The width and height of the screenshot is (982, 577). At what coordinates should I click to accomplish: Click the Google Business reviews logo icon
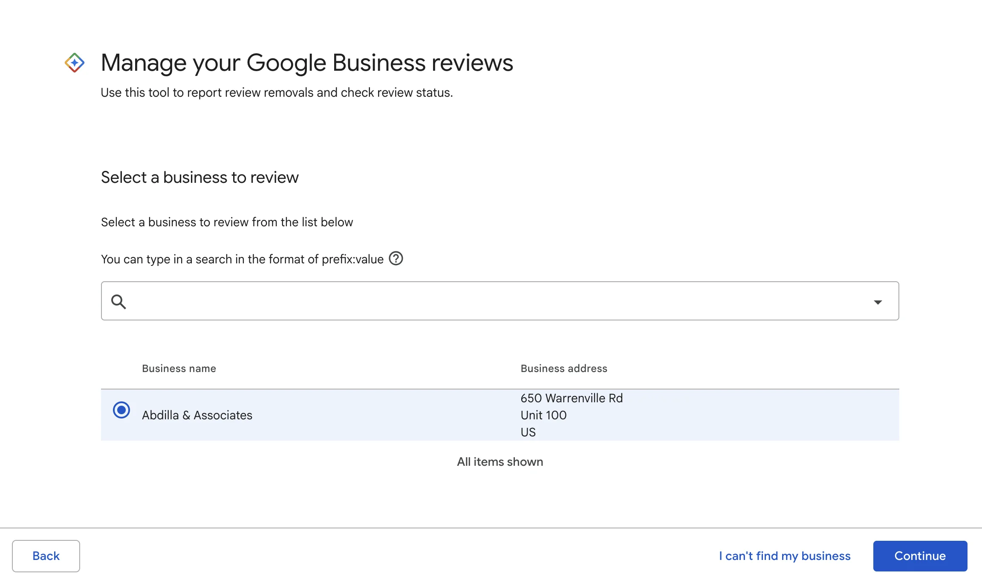click(x=74, y=63)
